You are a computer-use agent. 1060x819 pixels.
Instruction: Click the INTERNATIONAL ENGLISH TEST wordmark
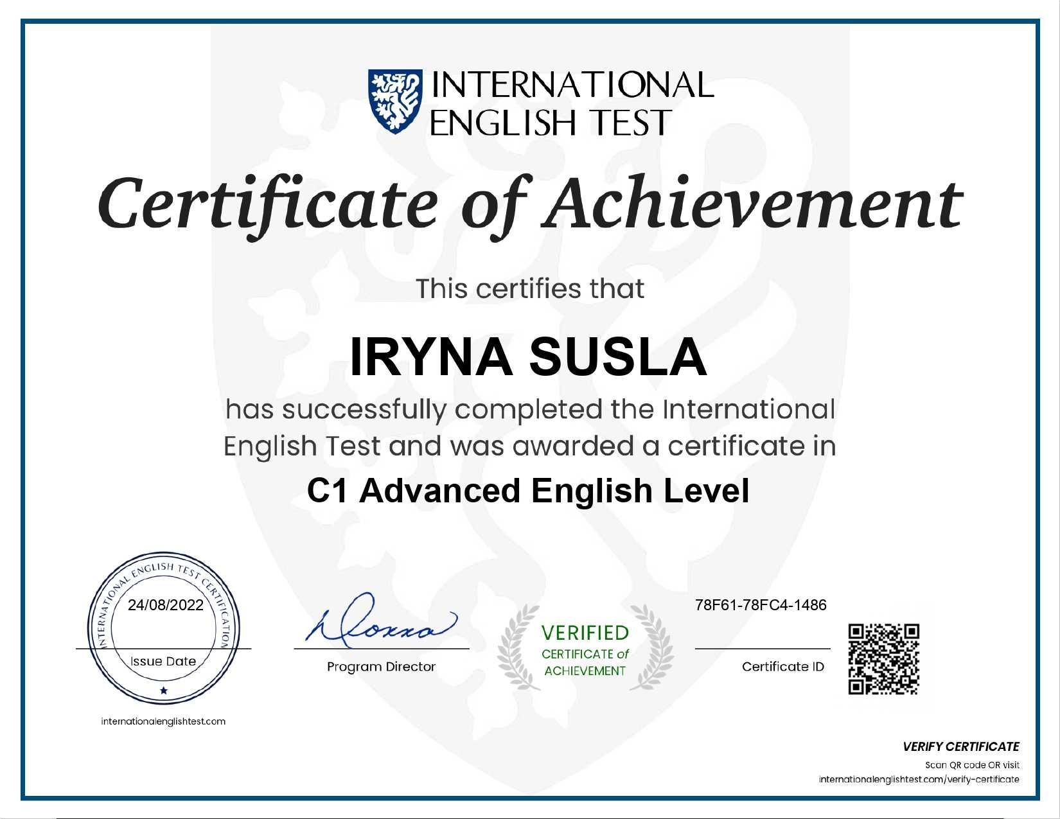572,103
